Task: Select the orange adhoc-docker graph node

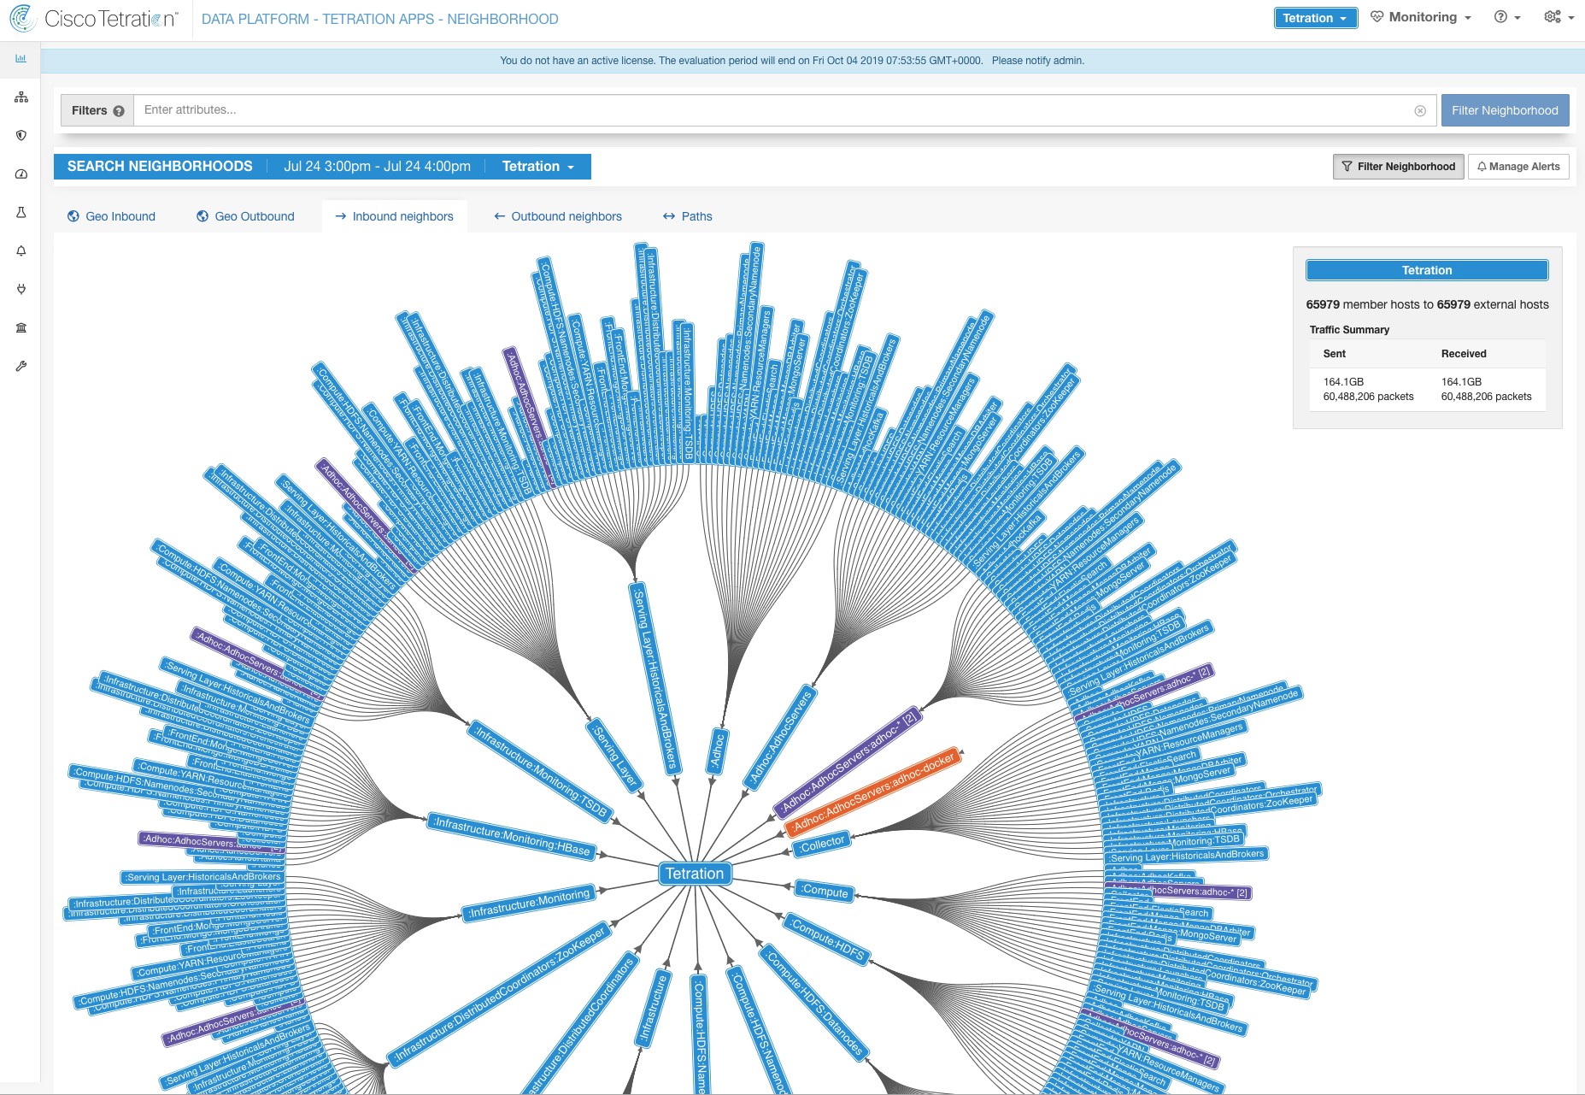Action: (x=874, y=792)
